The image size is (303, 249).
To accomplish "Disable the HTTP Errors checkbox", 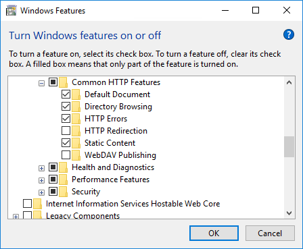I will (66, 118).
